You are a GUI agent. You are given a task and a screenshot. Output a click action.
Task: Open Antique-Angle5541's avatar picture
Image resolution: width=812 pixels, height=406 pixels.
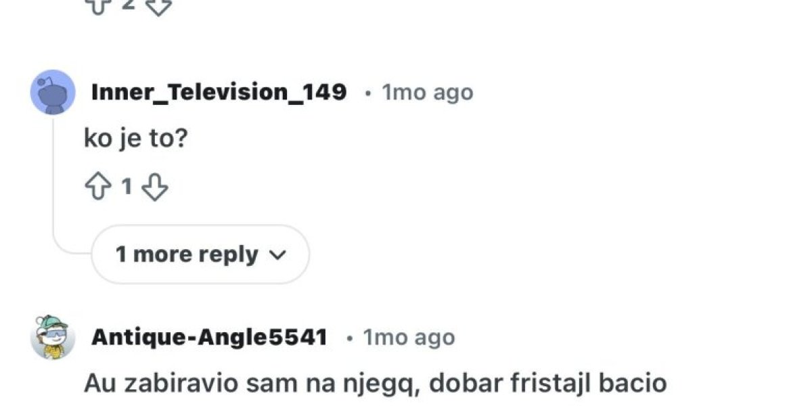click(x=53, y=337)
